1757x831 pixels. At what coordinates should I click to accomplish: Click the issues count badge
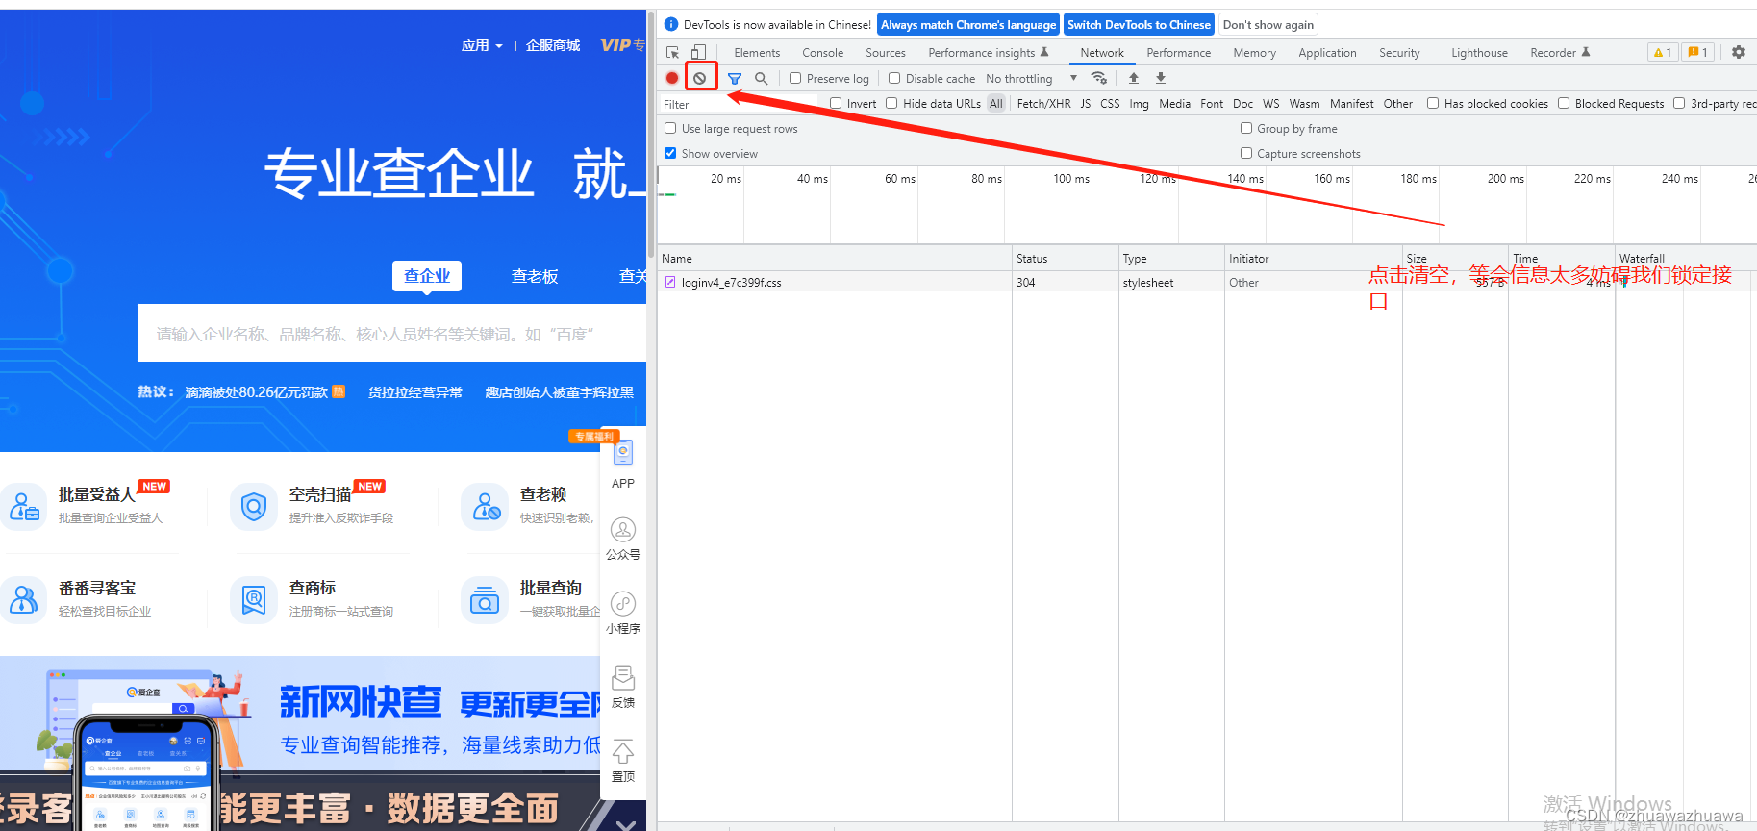[x=1698, y=52]
